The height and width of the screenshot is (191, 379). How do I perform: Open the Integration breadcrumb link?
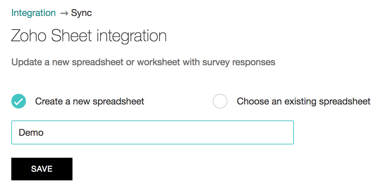pos(33,13)
